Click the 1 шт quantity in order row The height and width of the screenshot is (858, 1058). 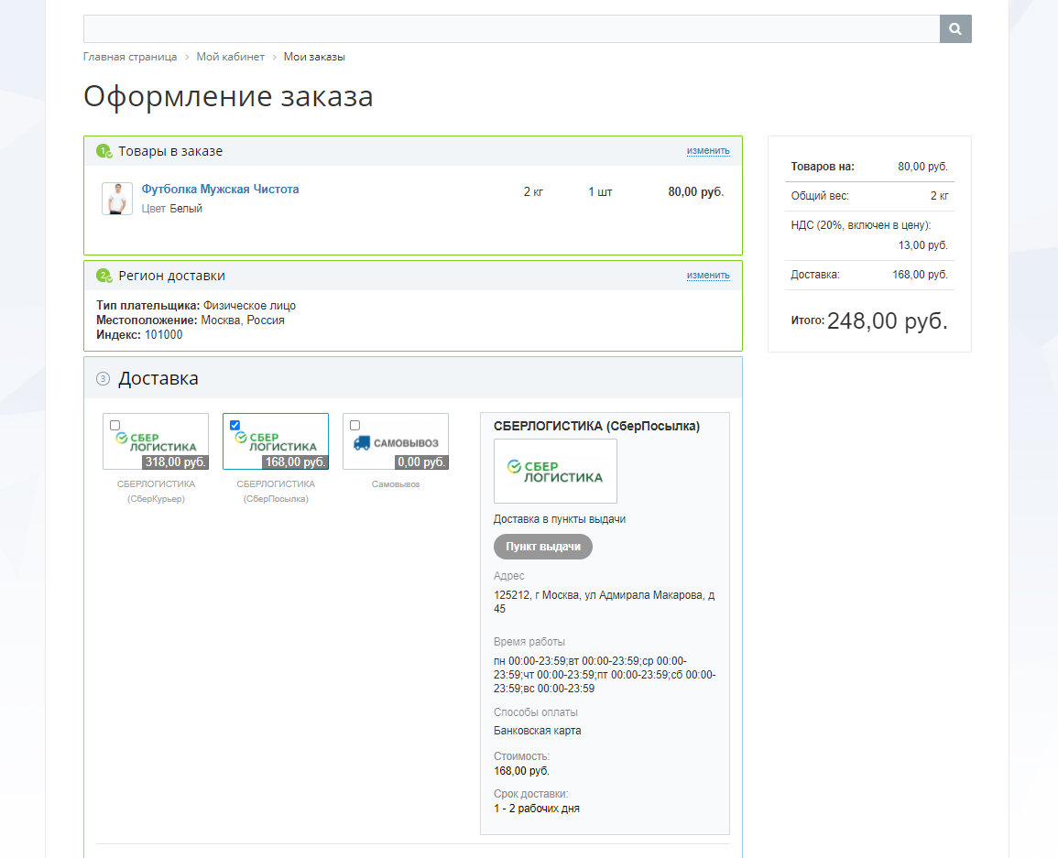click(600, 191)
